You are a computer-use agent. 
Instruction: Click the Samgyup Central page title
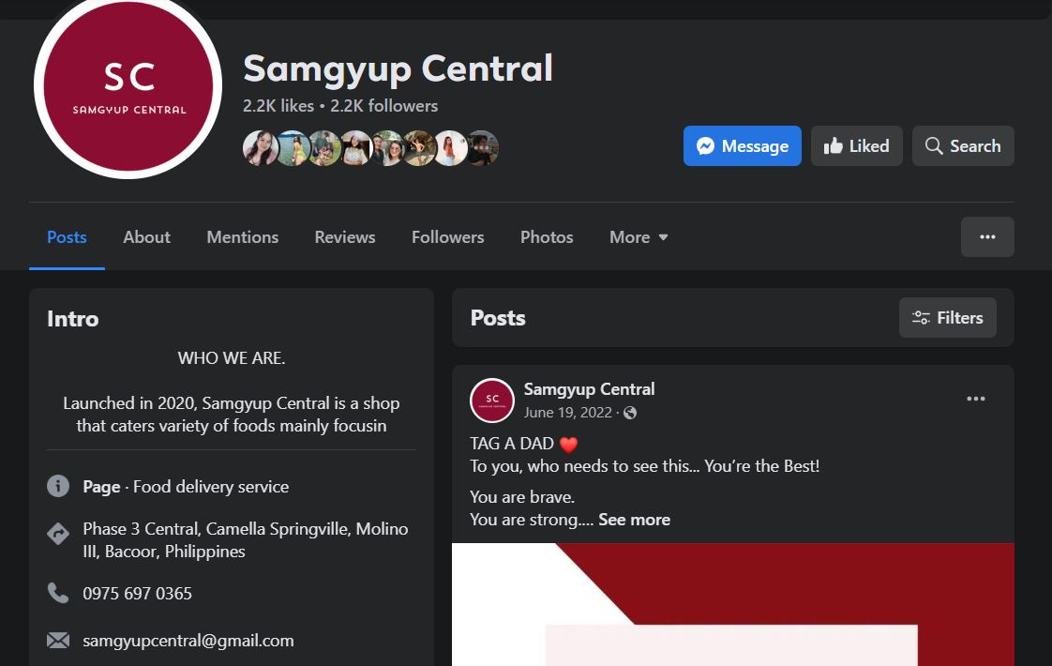point(398,69)
